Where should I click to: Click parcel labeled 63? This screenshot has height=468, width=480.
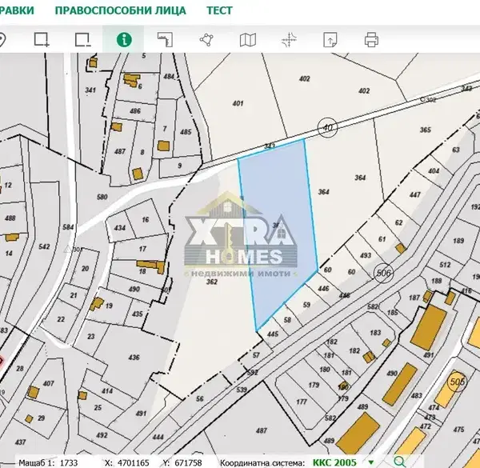click(x=456, y=150)
